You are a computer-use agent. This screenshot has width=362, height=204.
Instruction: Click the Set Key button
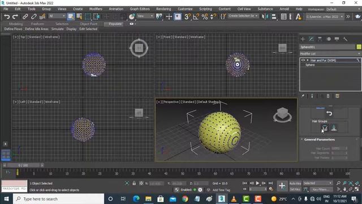[x=295, y=189]
